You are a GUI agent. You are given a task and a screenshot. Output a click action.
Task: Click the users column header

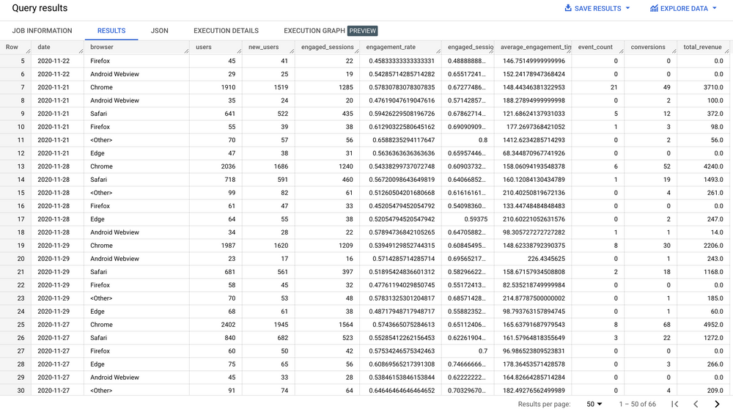[x=203, y=47]
